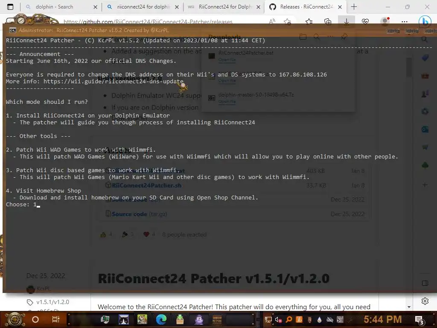The width and height of the screenshot is (437, 328).
Task: Open the Edge profile avatar
Action: [385, 21]
